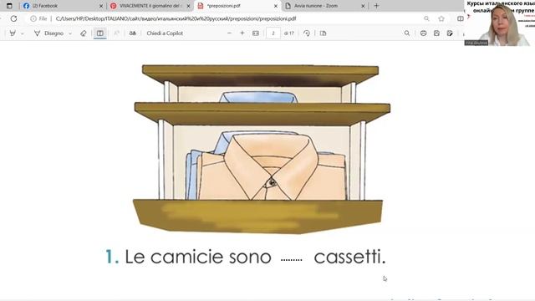Print the PDF document
Image resolution: width=535 pixels, height=301 pixels.
(423, 33)
